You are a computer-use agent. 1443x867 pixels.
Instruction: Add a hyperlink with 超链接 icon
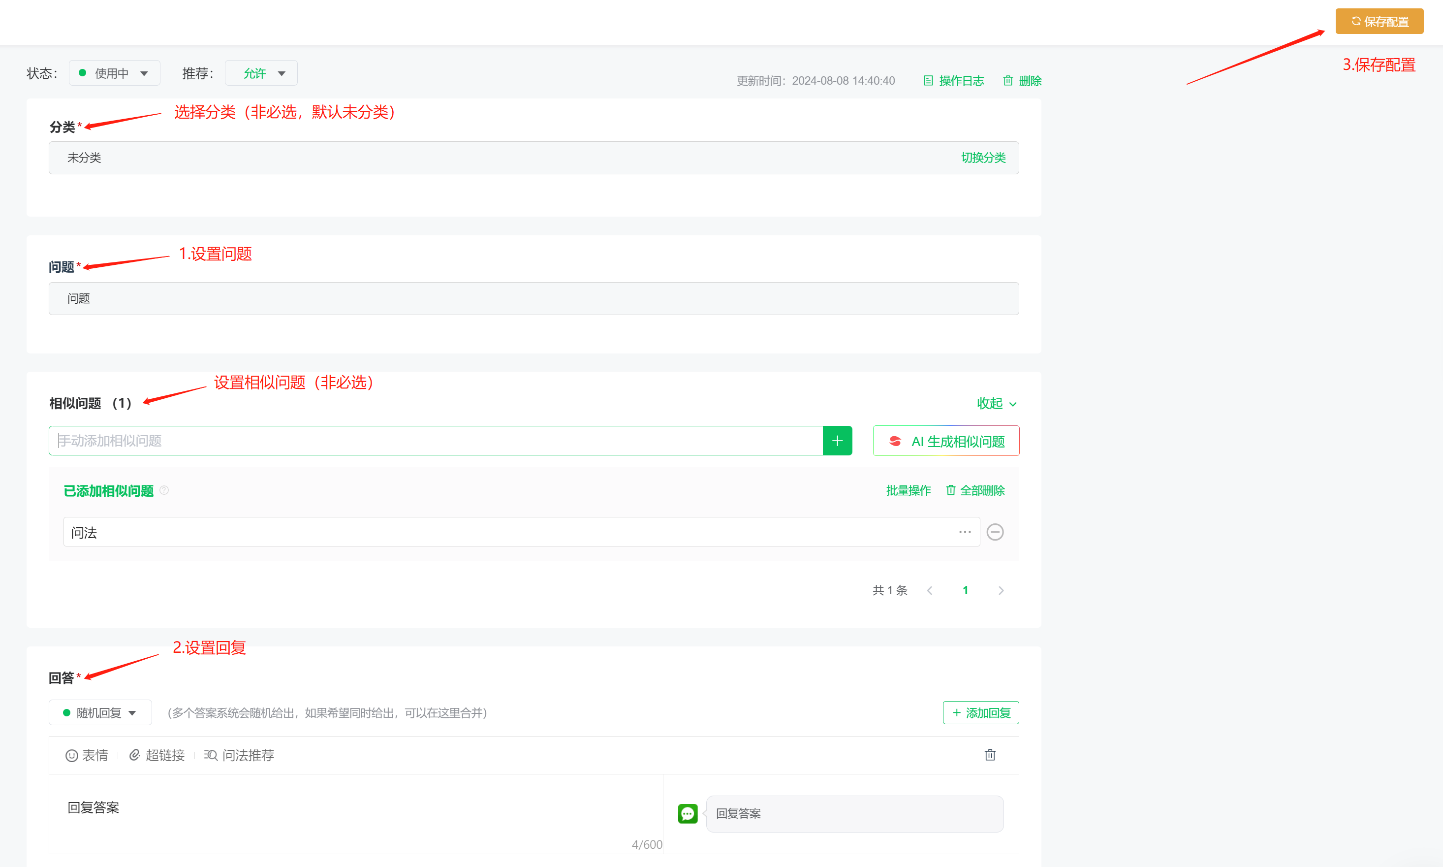(135, 755)
